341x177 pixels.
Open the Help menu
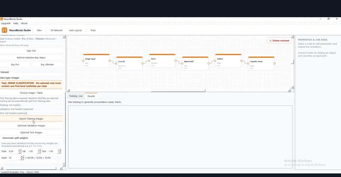click(x=16, y=23)
